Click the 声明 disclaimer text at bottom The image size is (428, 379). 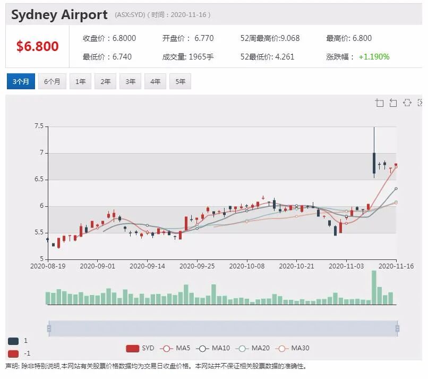tap(156, 366)
